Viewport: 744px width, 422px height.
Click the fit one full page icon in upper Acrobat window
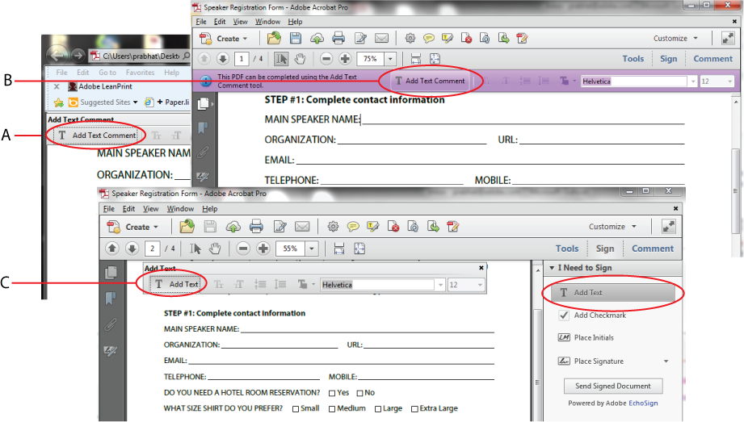[x=435, y=59]
